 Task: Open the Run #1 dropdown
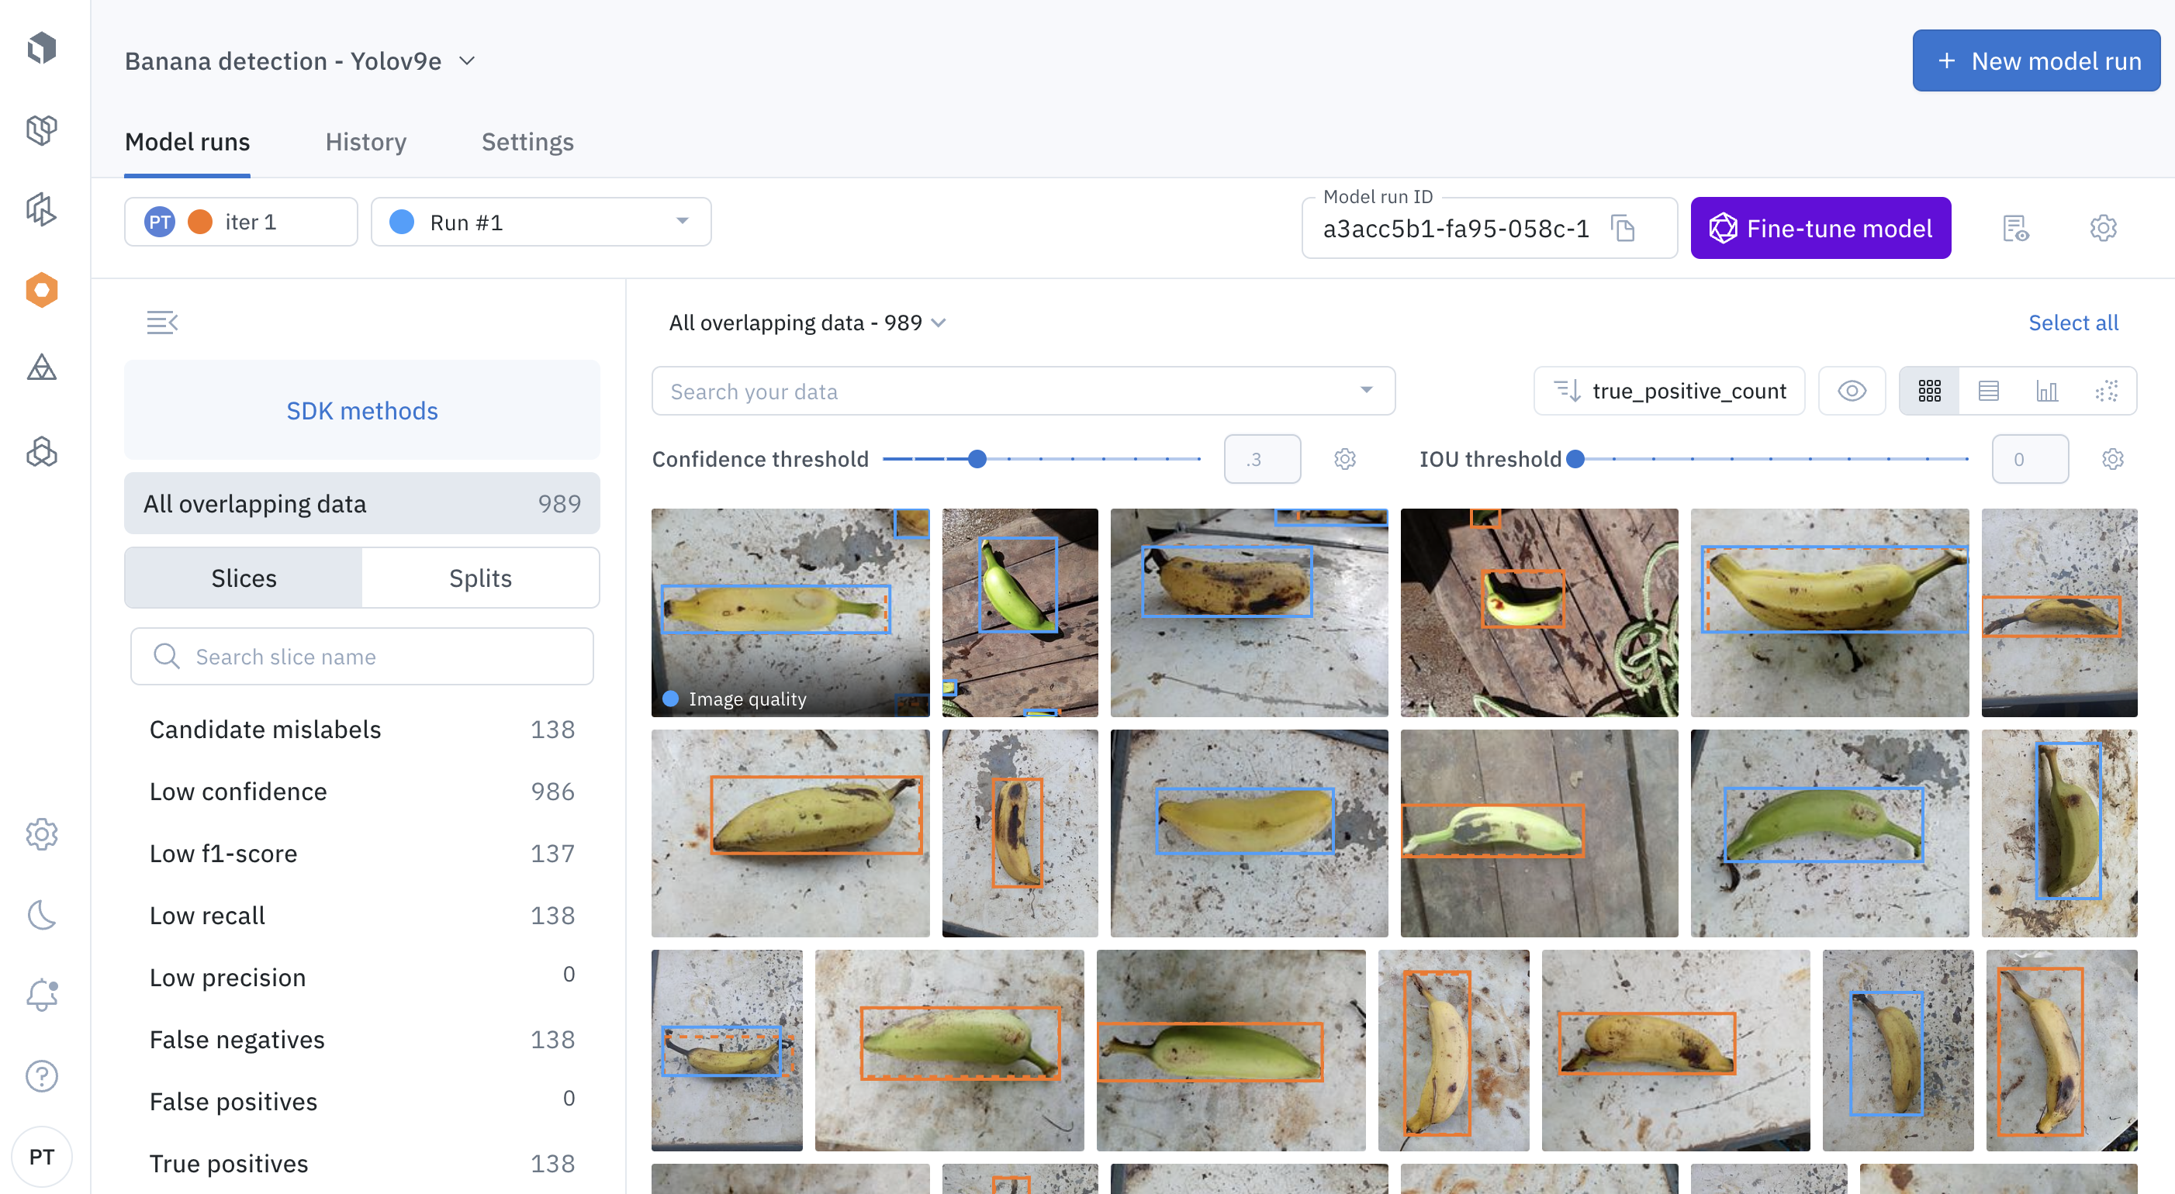click(541, 222)
